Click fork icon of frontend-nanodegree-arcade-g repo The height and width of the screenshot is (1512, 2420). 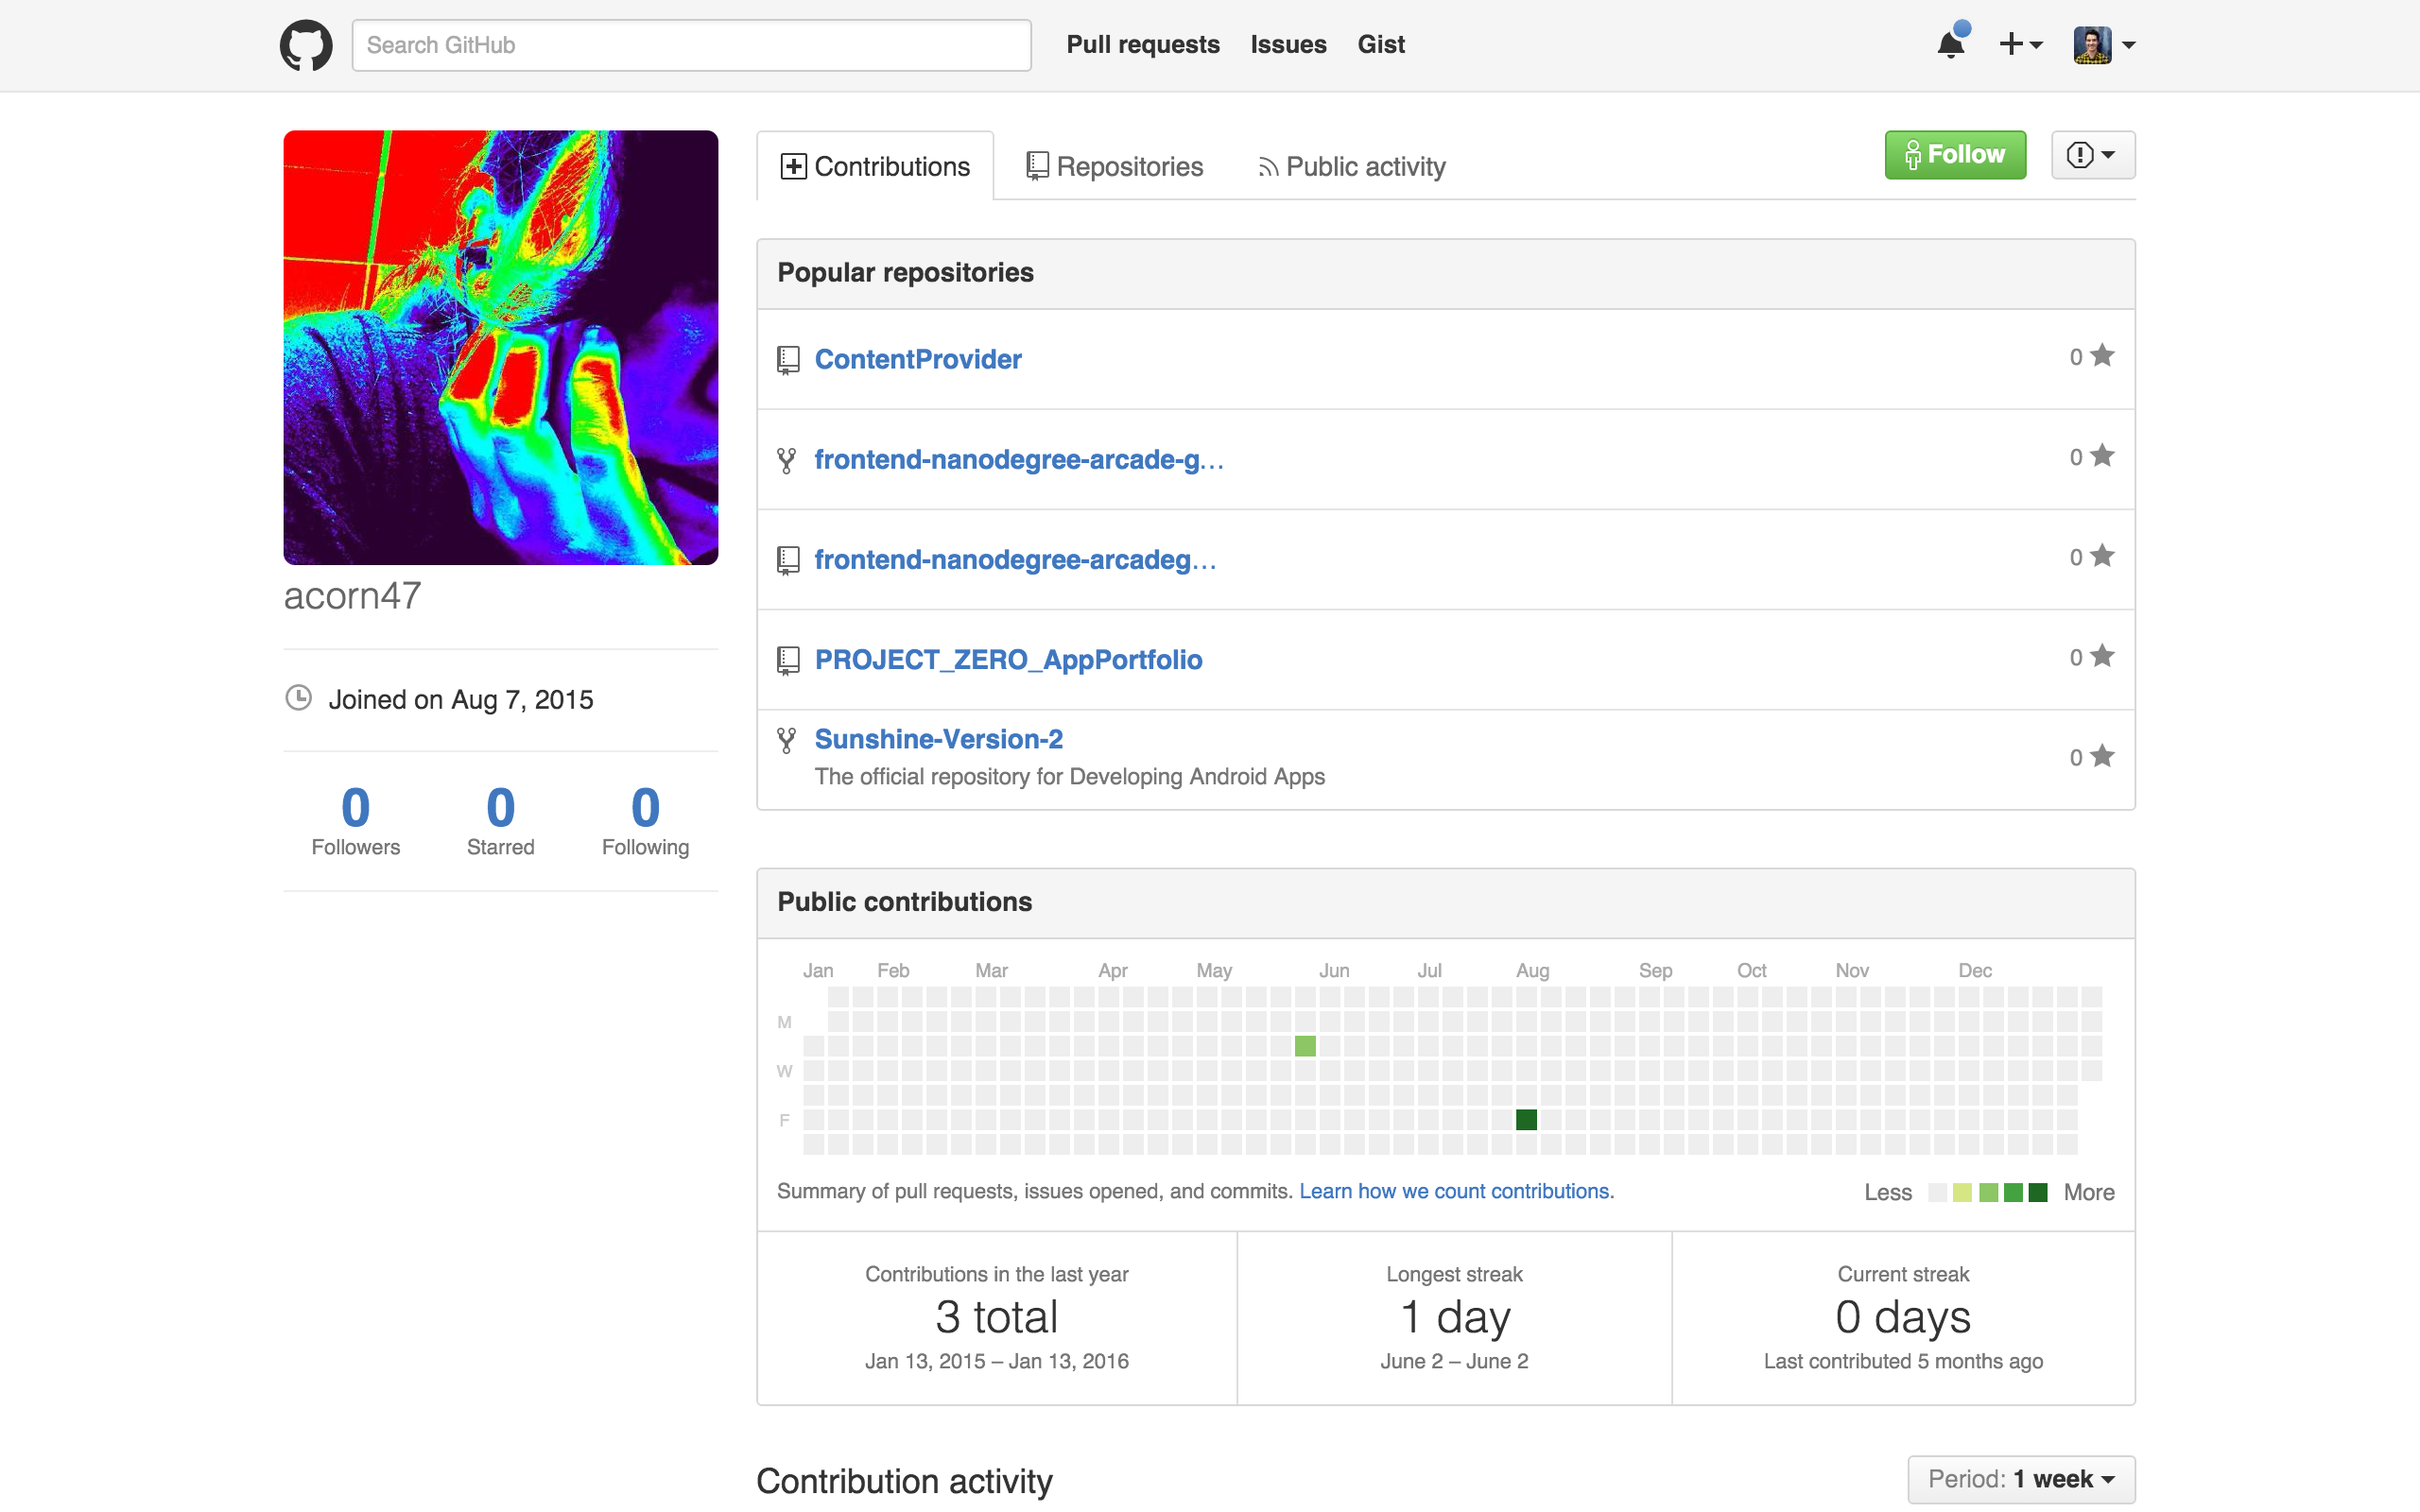click(x=787, y=460)
